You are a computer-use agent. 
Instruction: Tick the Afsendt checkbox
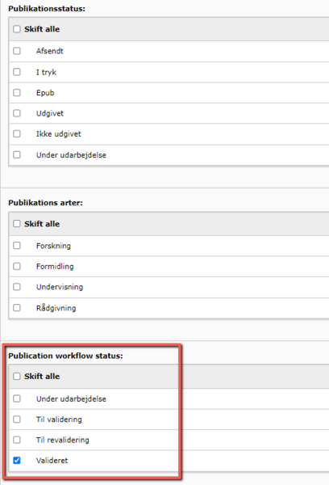coord(17,51)
